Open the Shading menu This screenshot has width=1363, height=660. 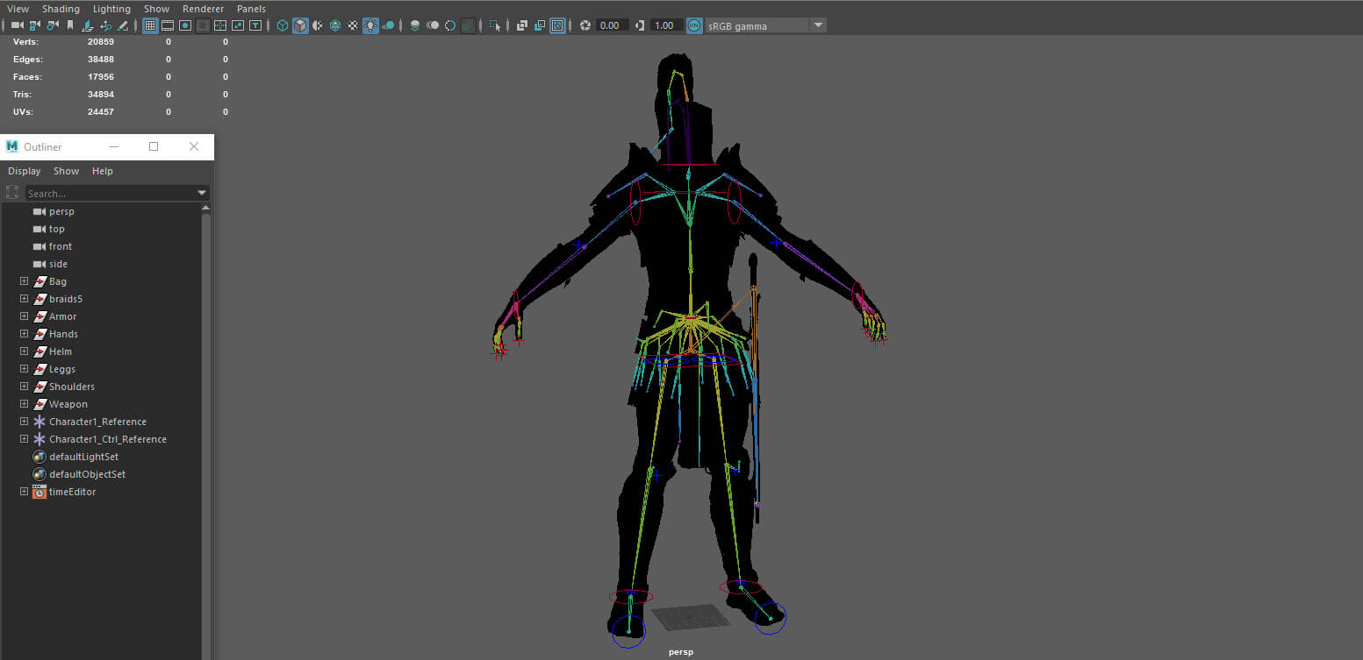pos(61,9)
